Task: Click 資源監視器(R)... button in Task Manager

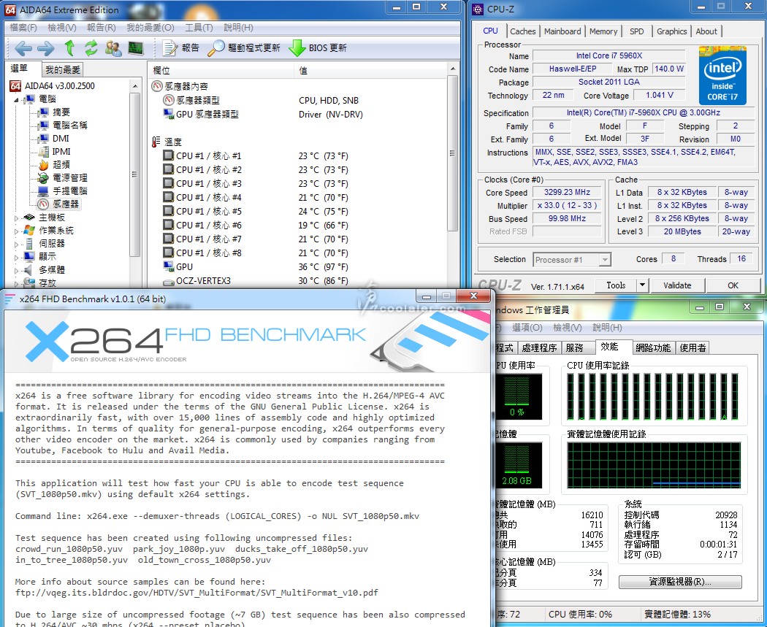Action: [680, 582]
